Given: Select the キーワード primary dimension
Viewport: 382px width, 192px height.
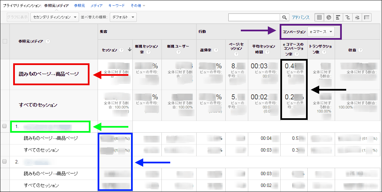Looking at the screenshot, I should 117,6.
